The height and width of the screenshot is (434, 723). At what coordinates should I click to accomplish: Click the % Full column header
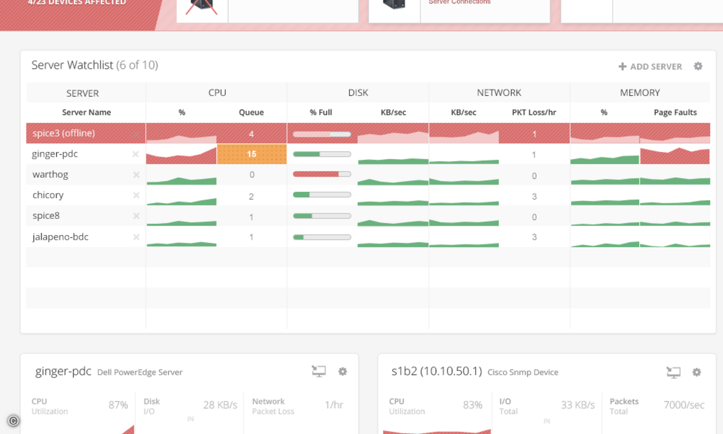click(321, 112)
